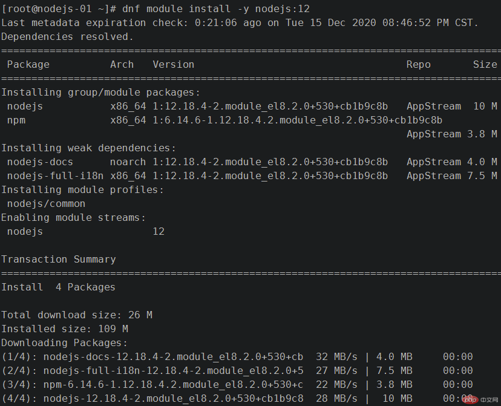Screen dimensions: 501x406
Task: Click the '4.0 M' size of nodejs-docs
Action: coord(482,162)
